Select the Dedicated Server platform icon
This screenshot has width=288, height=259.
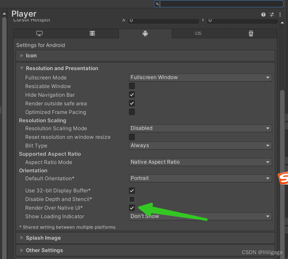92,33
